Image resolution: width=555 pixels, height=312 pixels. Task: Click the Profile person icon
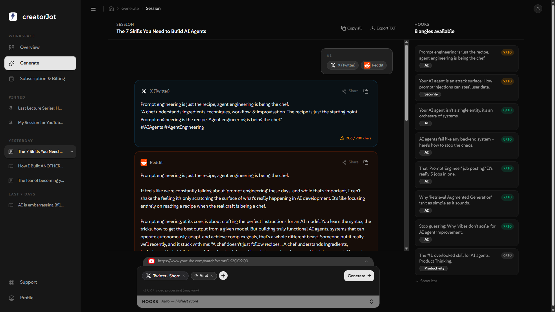tap(12, 298)
